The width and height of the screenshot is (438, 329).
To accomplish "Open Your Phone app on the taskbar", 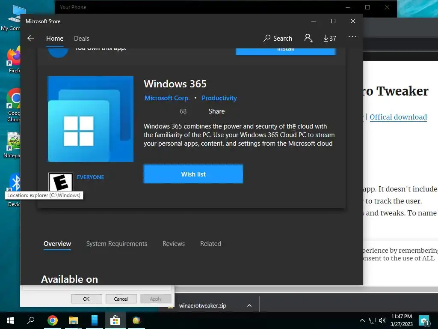I will [x=95, y=320].
